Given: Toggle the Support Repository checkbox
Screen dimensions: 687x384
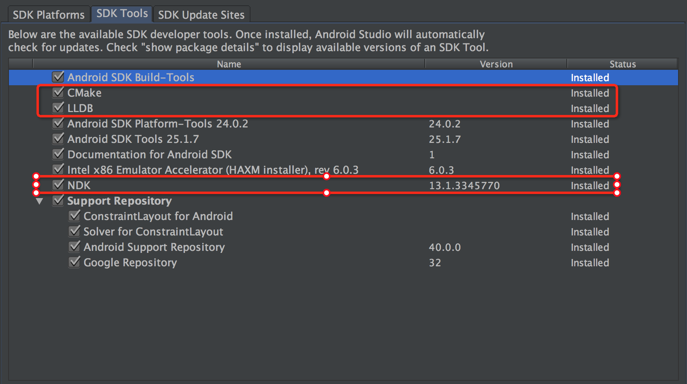Looking at the screenshot, I should [x=58, y=200].
